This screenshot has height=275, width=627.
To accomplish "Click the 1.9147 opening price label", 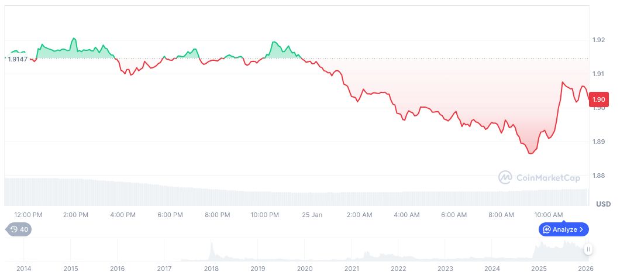I will coord(19,59).
